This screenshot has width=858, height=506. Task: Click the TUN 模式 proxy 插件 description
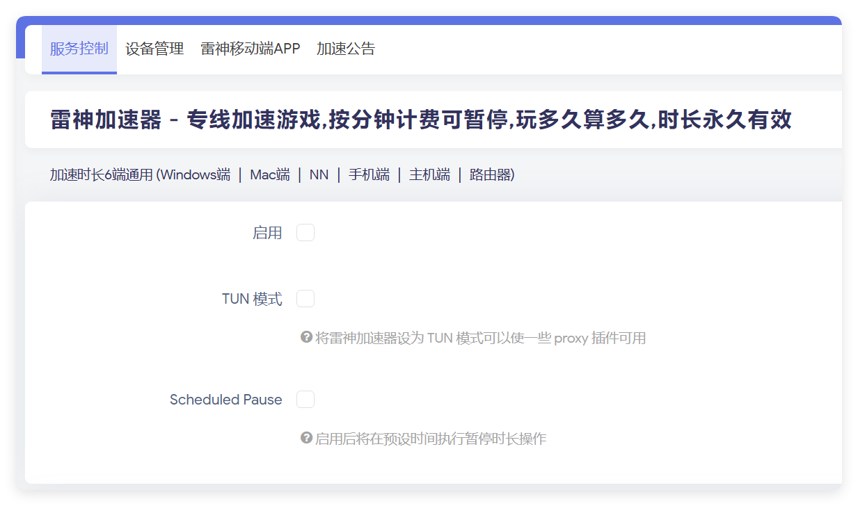[480, 338]
